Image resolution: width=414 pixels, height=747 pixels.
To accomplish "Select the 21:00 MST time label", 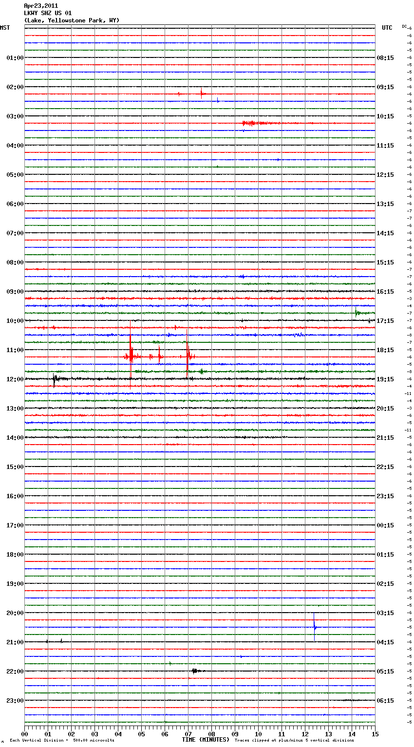I will (x=15, y=642).
